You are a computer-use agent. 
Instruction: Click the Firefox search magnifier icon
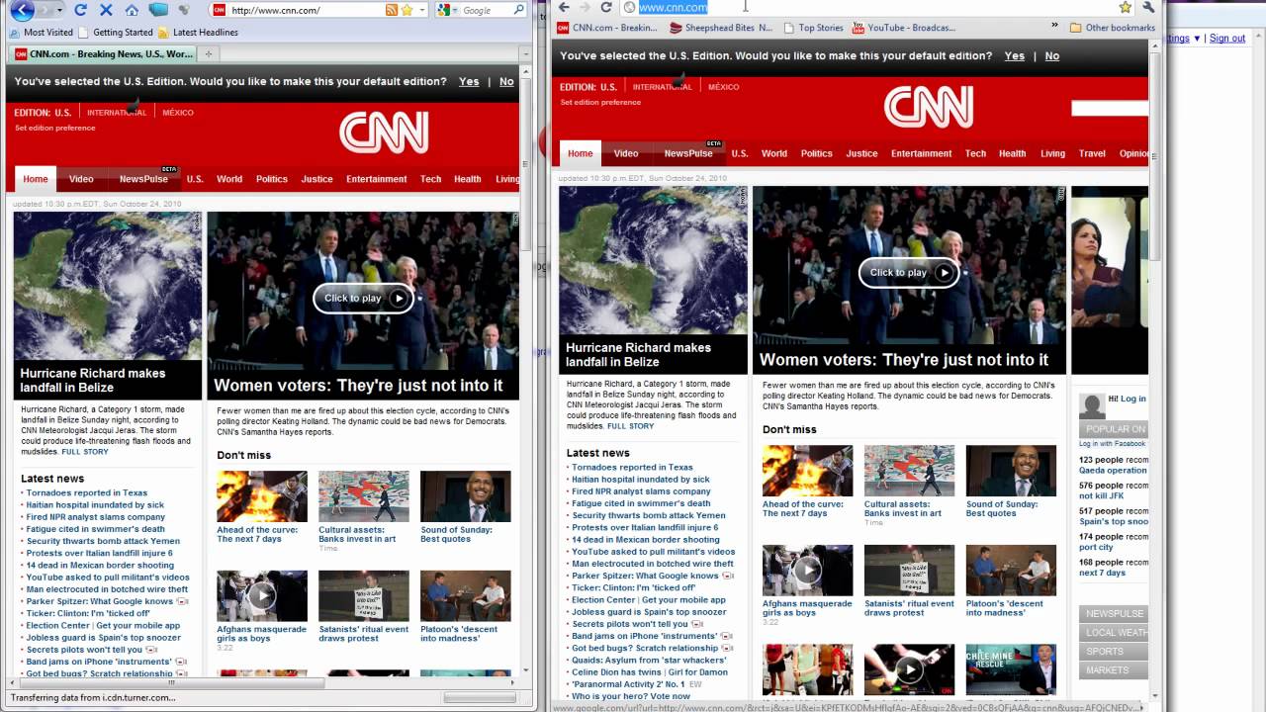pyautogui.click(x=518, y=10)
